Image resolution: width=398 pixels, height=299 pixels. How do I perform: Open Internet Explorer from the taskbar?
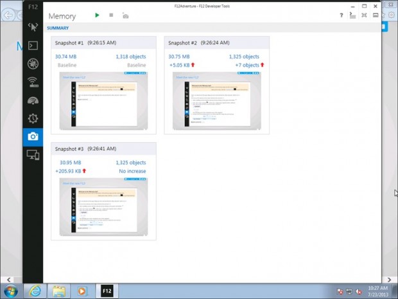point(35,291)
